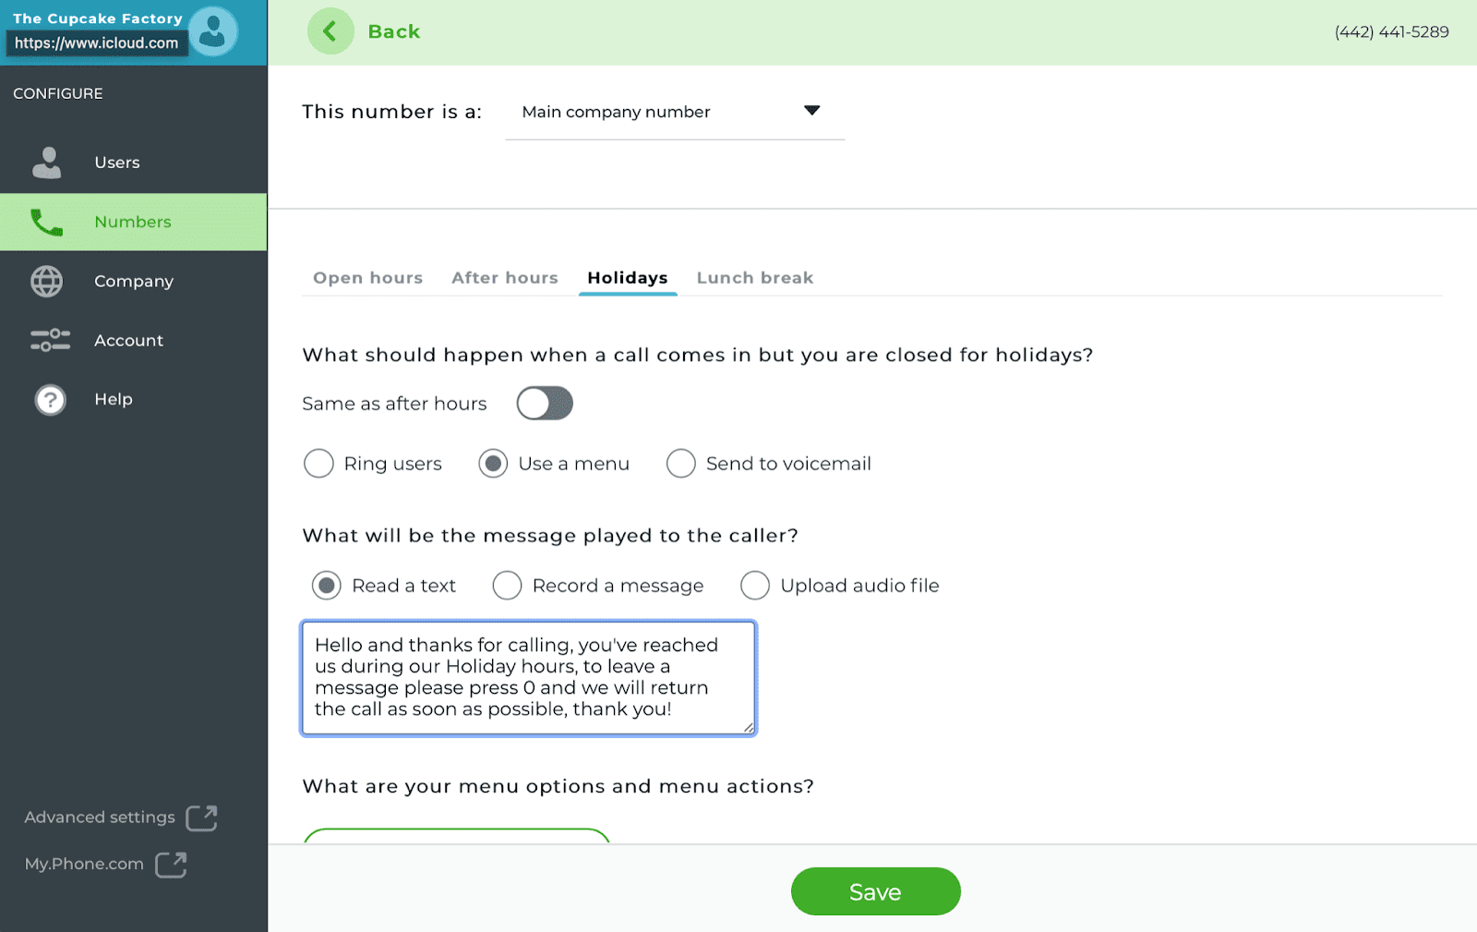Click the green Back arrow icon
The image size is (1477, 932).
click(x=330, y=31)
